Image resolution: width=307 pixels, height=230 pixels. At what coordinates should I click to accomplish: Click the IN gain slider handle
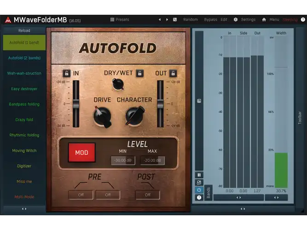(x=76, y=104)
